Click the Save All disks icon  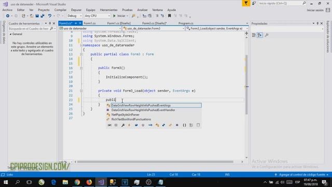coord(43,16)
